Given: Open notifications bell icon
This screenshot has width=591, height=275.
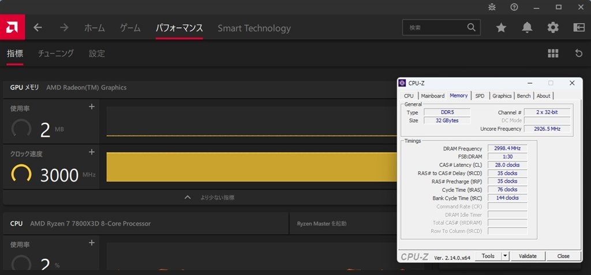Looking at the screenshot, I should click(x=527, y=28).
